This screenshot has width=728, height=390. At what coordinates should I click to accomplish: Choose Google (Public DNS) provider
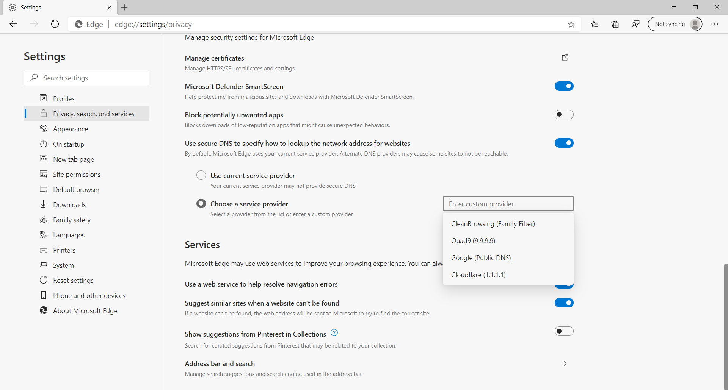(508, 258)
